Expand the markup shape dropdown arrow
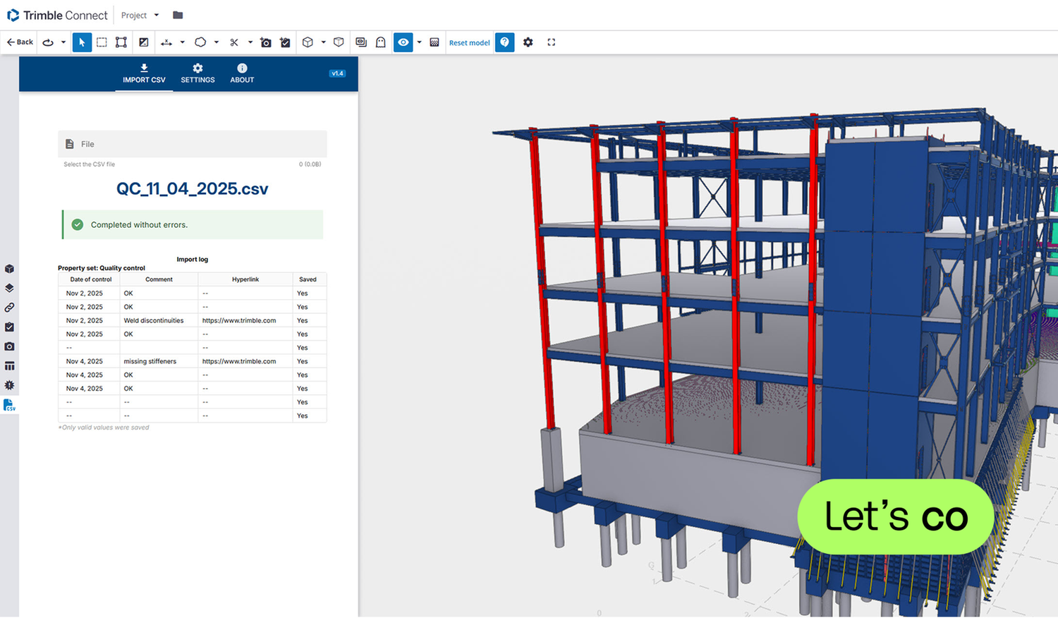 pos(216,42)
